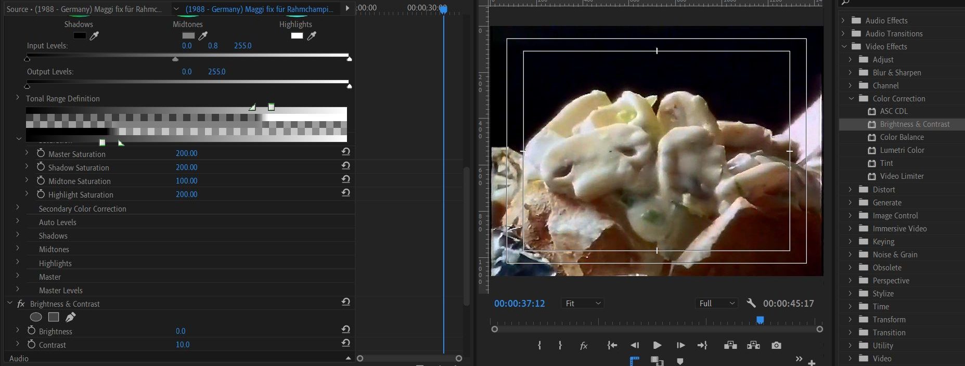Toggle animation stopwatch for Shadow Saturation

click(x=41, y=166)
